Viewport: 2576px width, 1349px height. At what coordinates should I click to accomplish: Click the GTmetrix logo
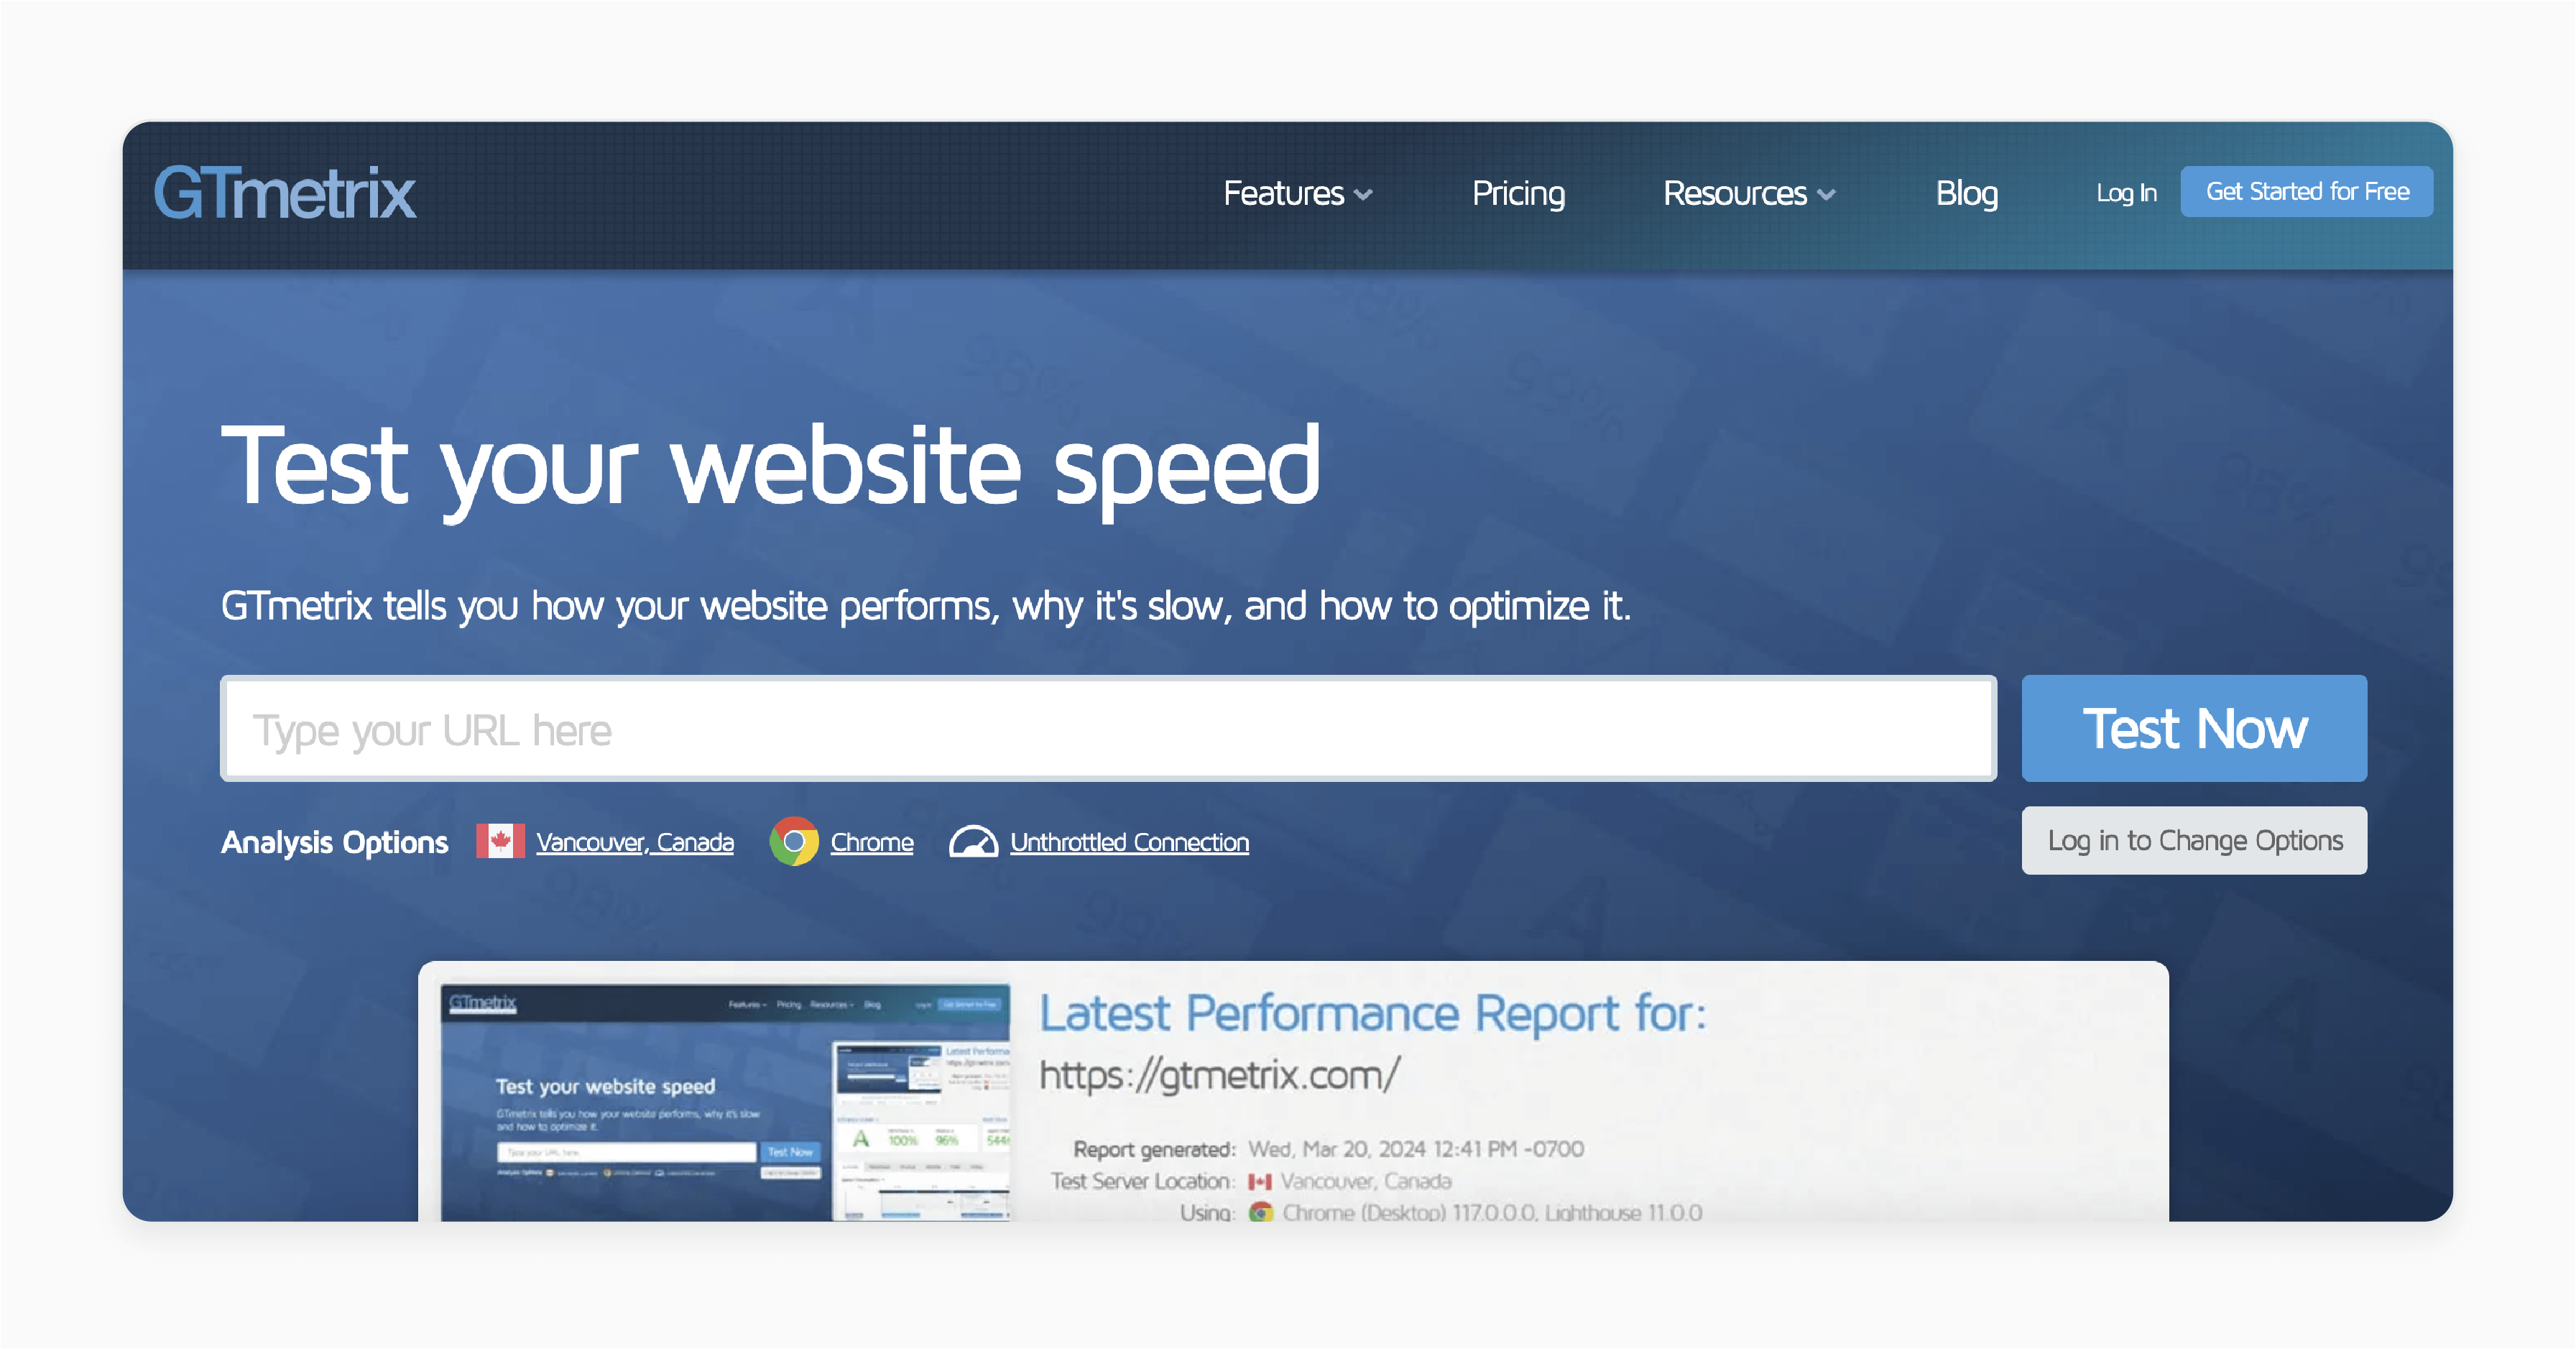(x=285, y=193)
